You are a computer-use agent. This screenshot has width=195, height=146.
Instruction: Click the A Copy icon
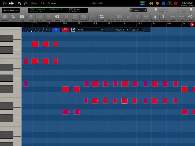click(39, 18)
